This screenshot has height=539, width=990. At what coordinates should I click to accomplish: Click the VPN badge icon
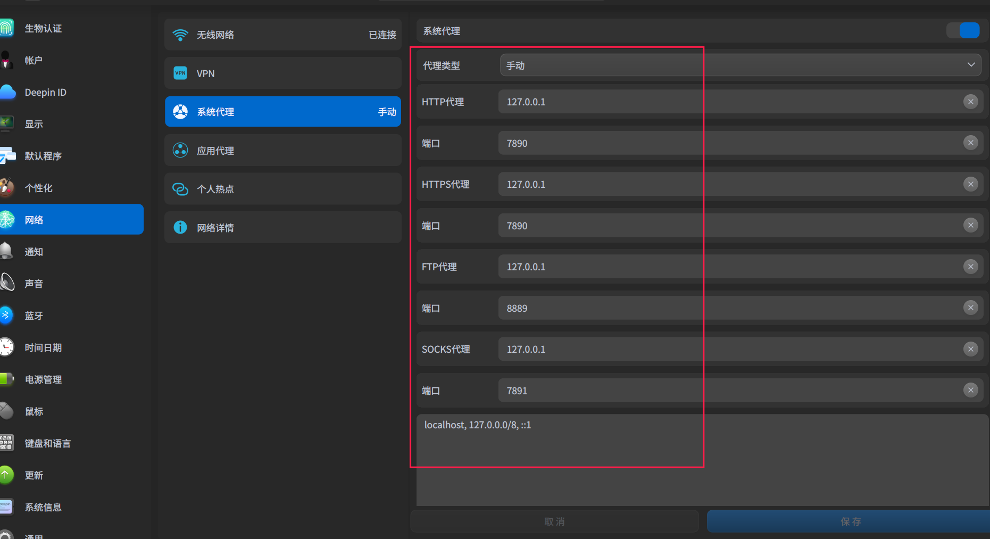180,73
